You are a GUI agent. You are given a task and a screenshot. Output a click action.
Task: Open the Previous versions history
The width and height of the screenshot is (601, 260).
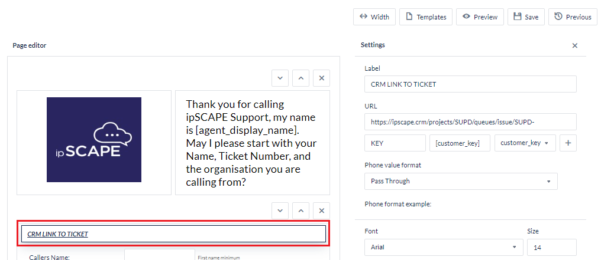[x=572, y=17]
